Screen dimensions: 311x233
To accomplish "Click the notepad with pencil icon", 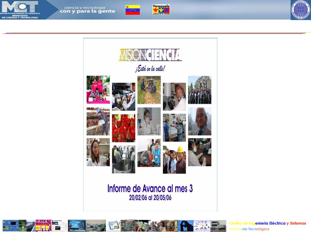I will point(114,226).
